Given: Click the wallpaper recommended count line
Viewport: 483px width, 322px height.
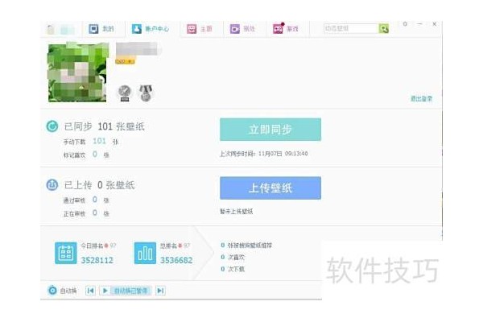Looking at the screenshot, I should 246,246.
